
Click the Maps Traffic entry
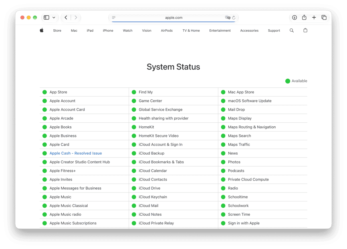pos(239,145)
